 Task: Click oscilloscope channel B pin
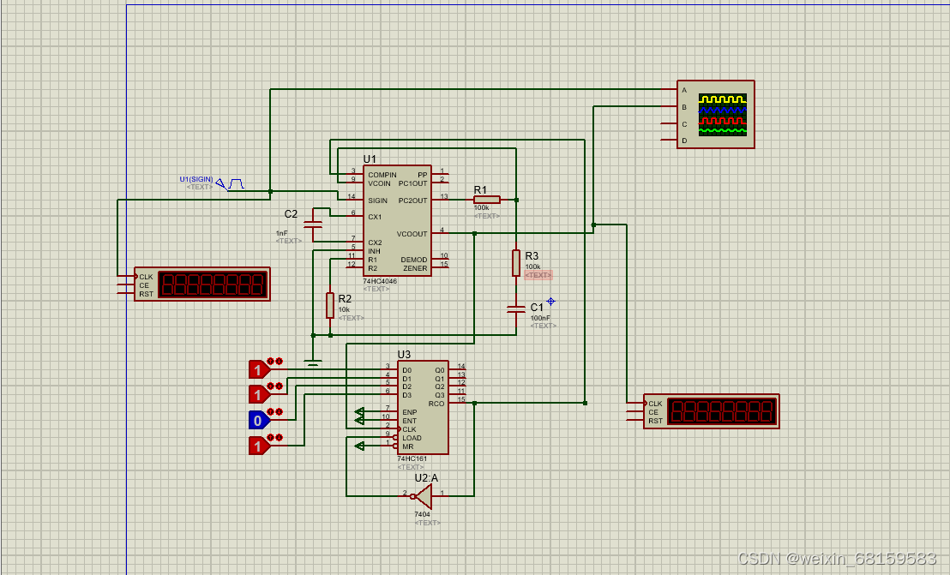(670, 106)
